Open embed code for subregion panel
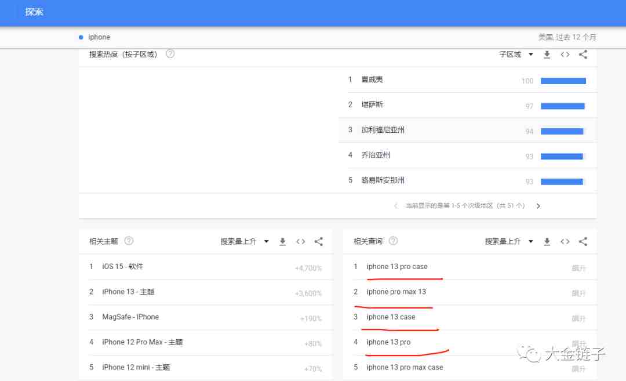 (x=565, y=55)
